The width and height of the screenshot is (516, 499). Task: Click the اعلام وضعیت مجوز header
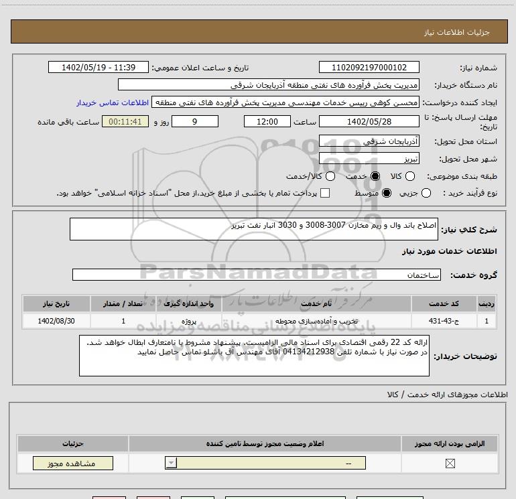(x=265, y=443)
